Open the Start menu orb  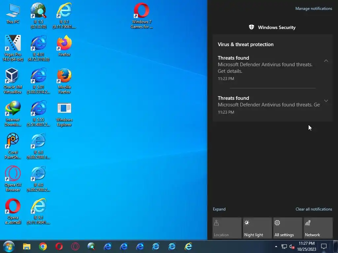(9, 246)
